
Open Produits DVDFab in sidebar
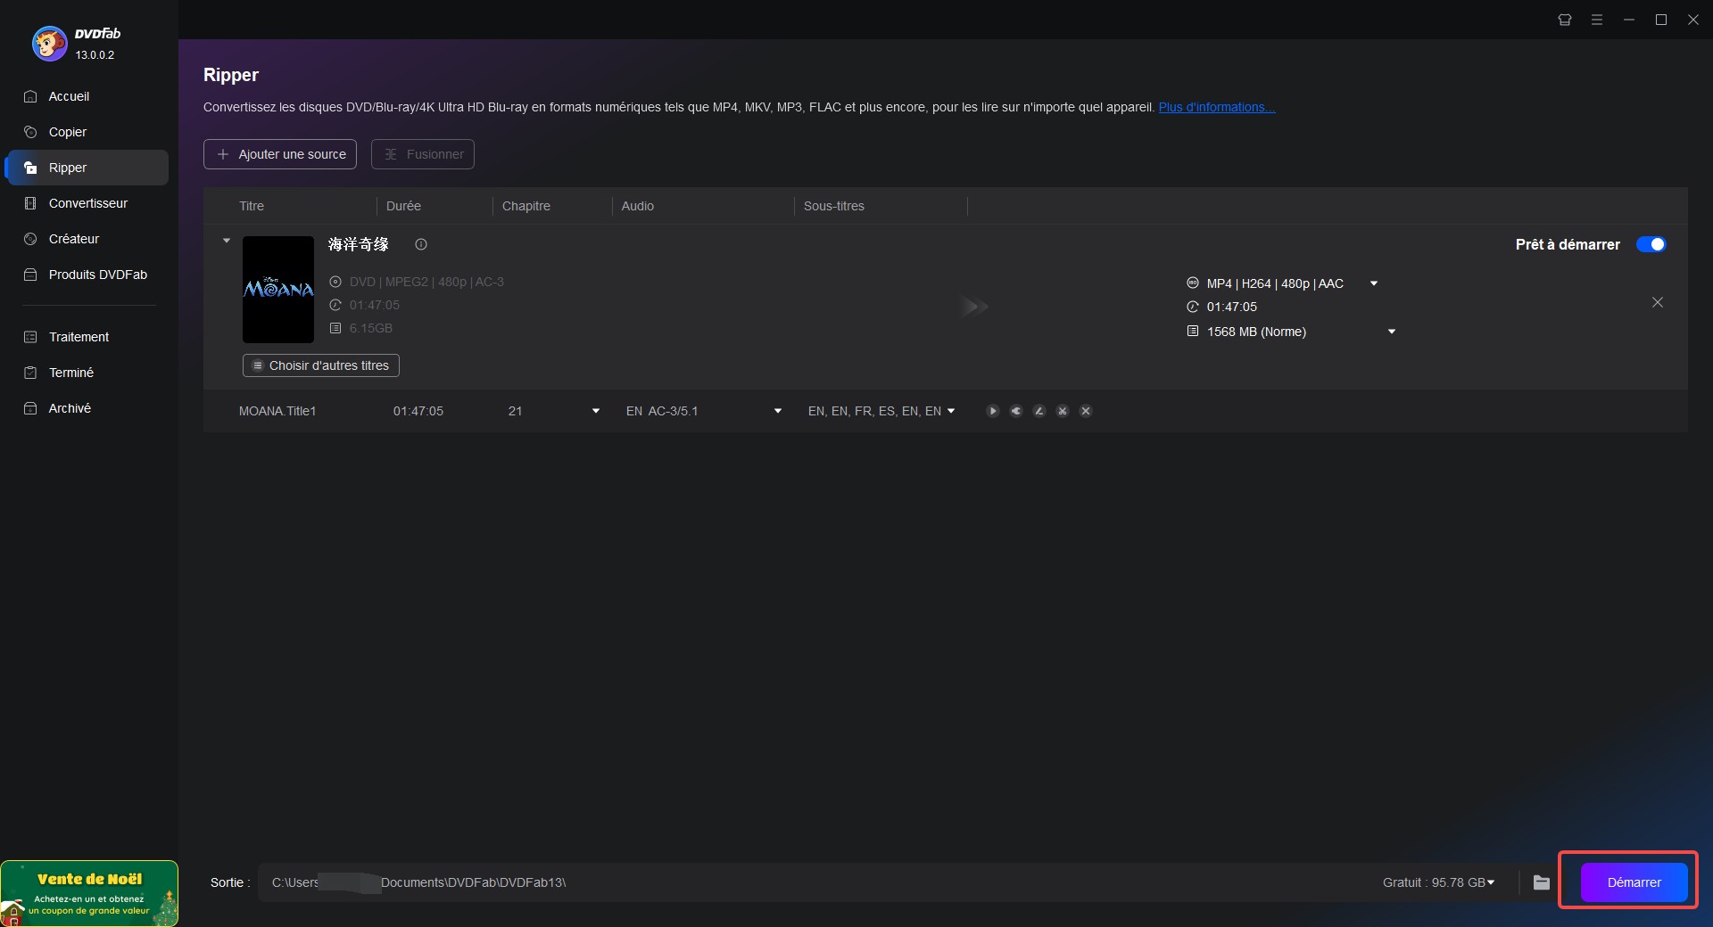point(87,275)
